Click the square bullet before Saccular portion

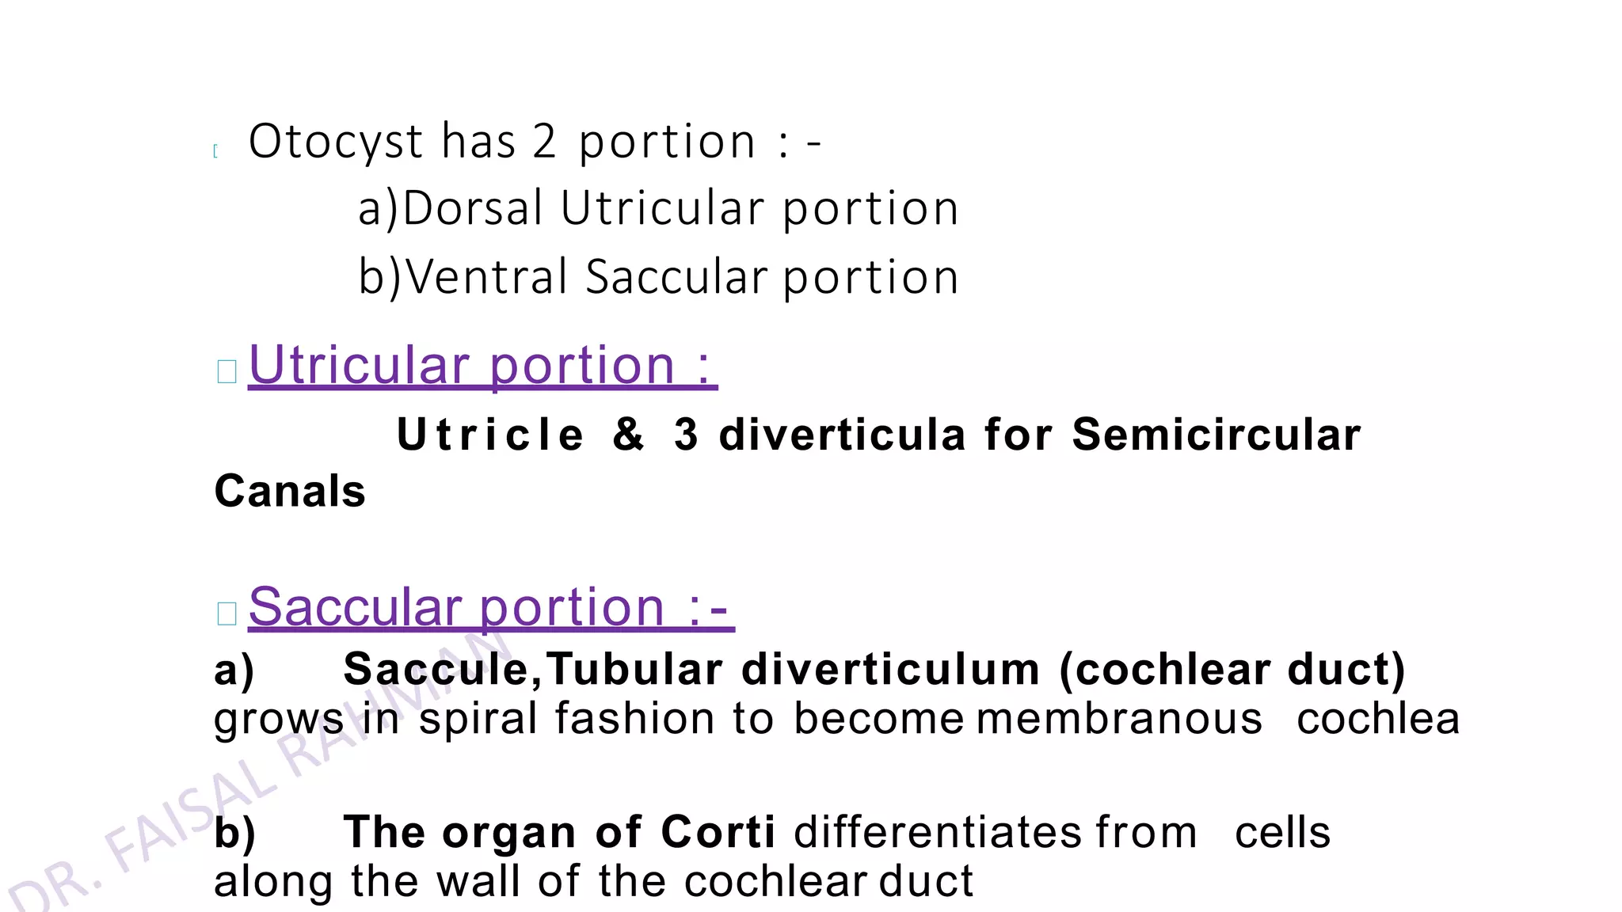[x=227, y=613]
